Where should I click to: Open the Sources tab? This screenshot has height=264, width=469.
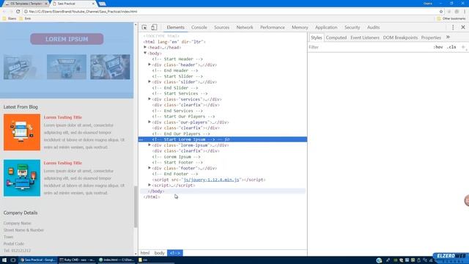tap(221, 27)
